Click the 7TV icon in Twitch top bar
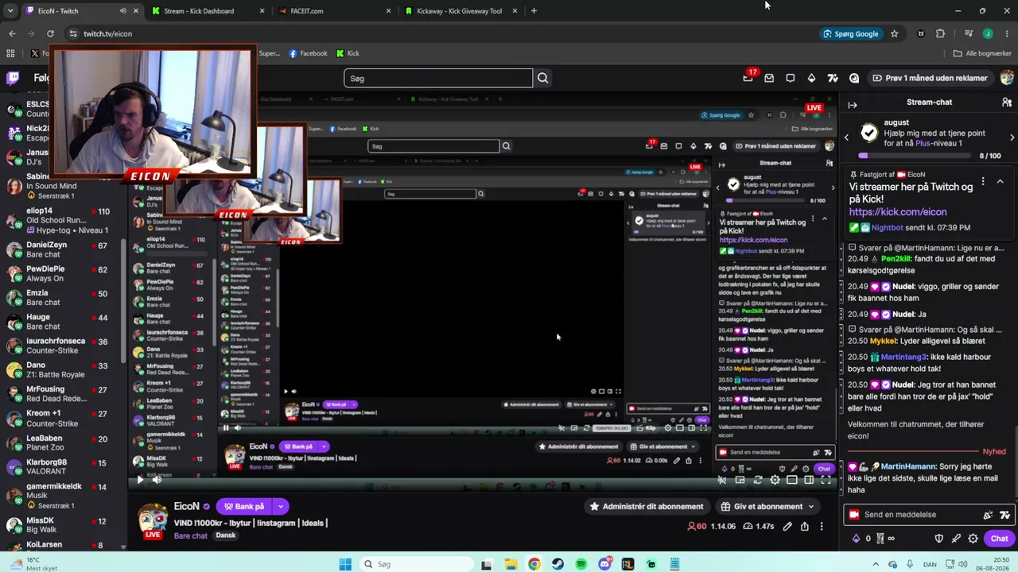This screenshot has width=1018, height=572. (x=833, y=78)
